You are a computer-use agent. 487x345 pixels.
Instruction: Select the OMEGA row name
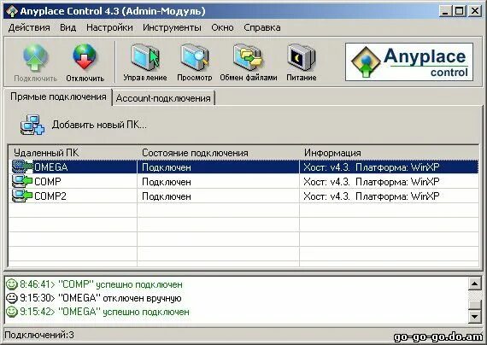51,167
